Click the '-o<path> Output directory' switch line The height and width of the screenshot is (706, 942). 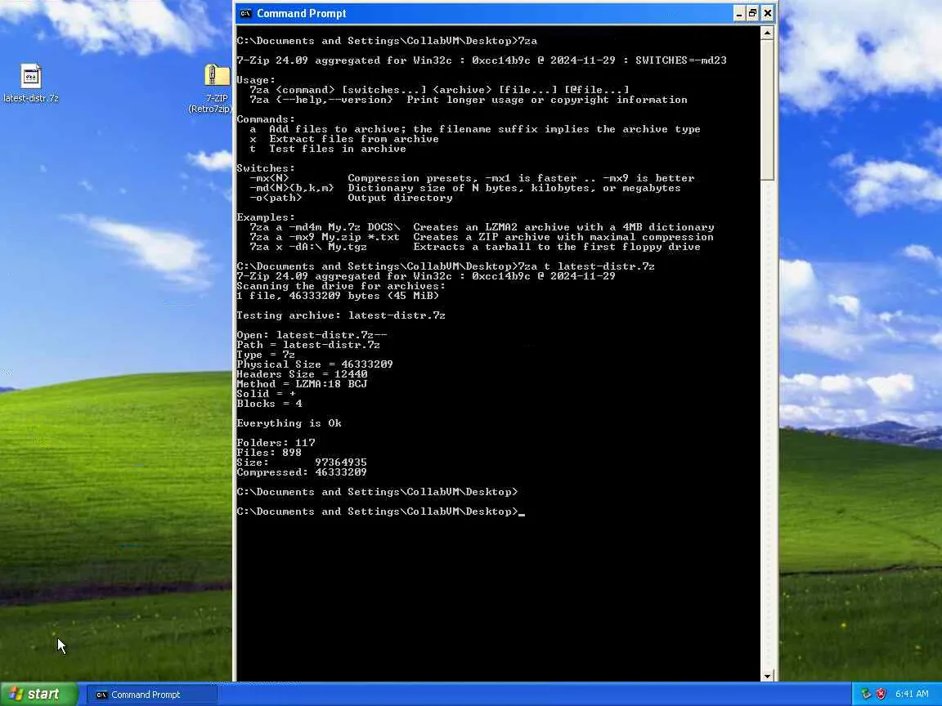tap(351, 198)
